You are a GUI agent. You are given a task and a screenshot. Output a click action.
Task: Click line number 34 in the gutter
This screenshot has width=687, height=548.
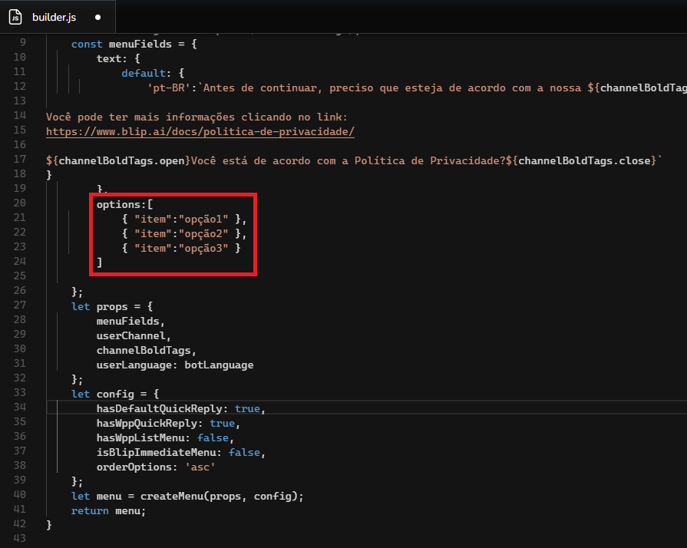20,407
